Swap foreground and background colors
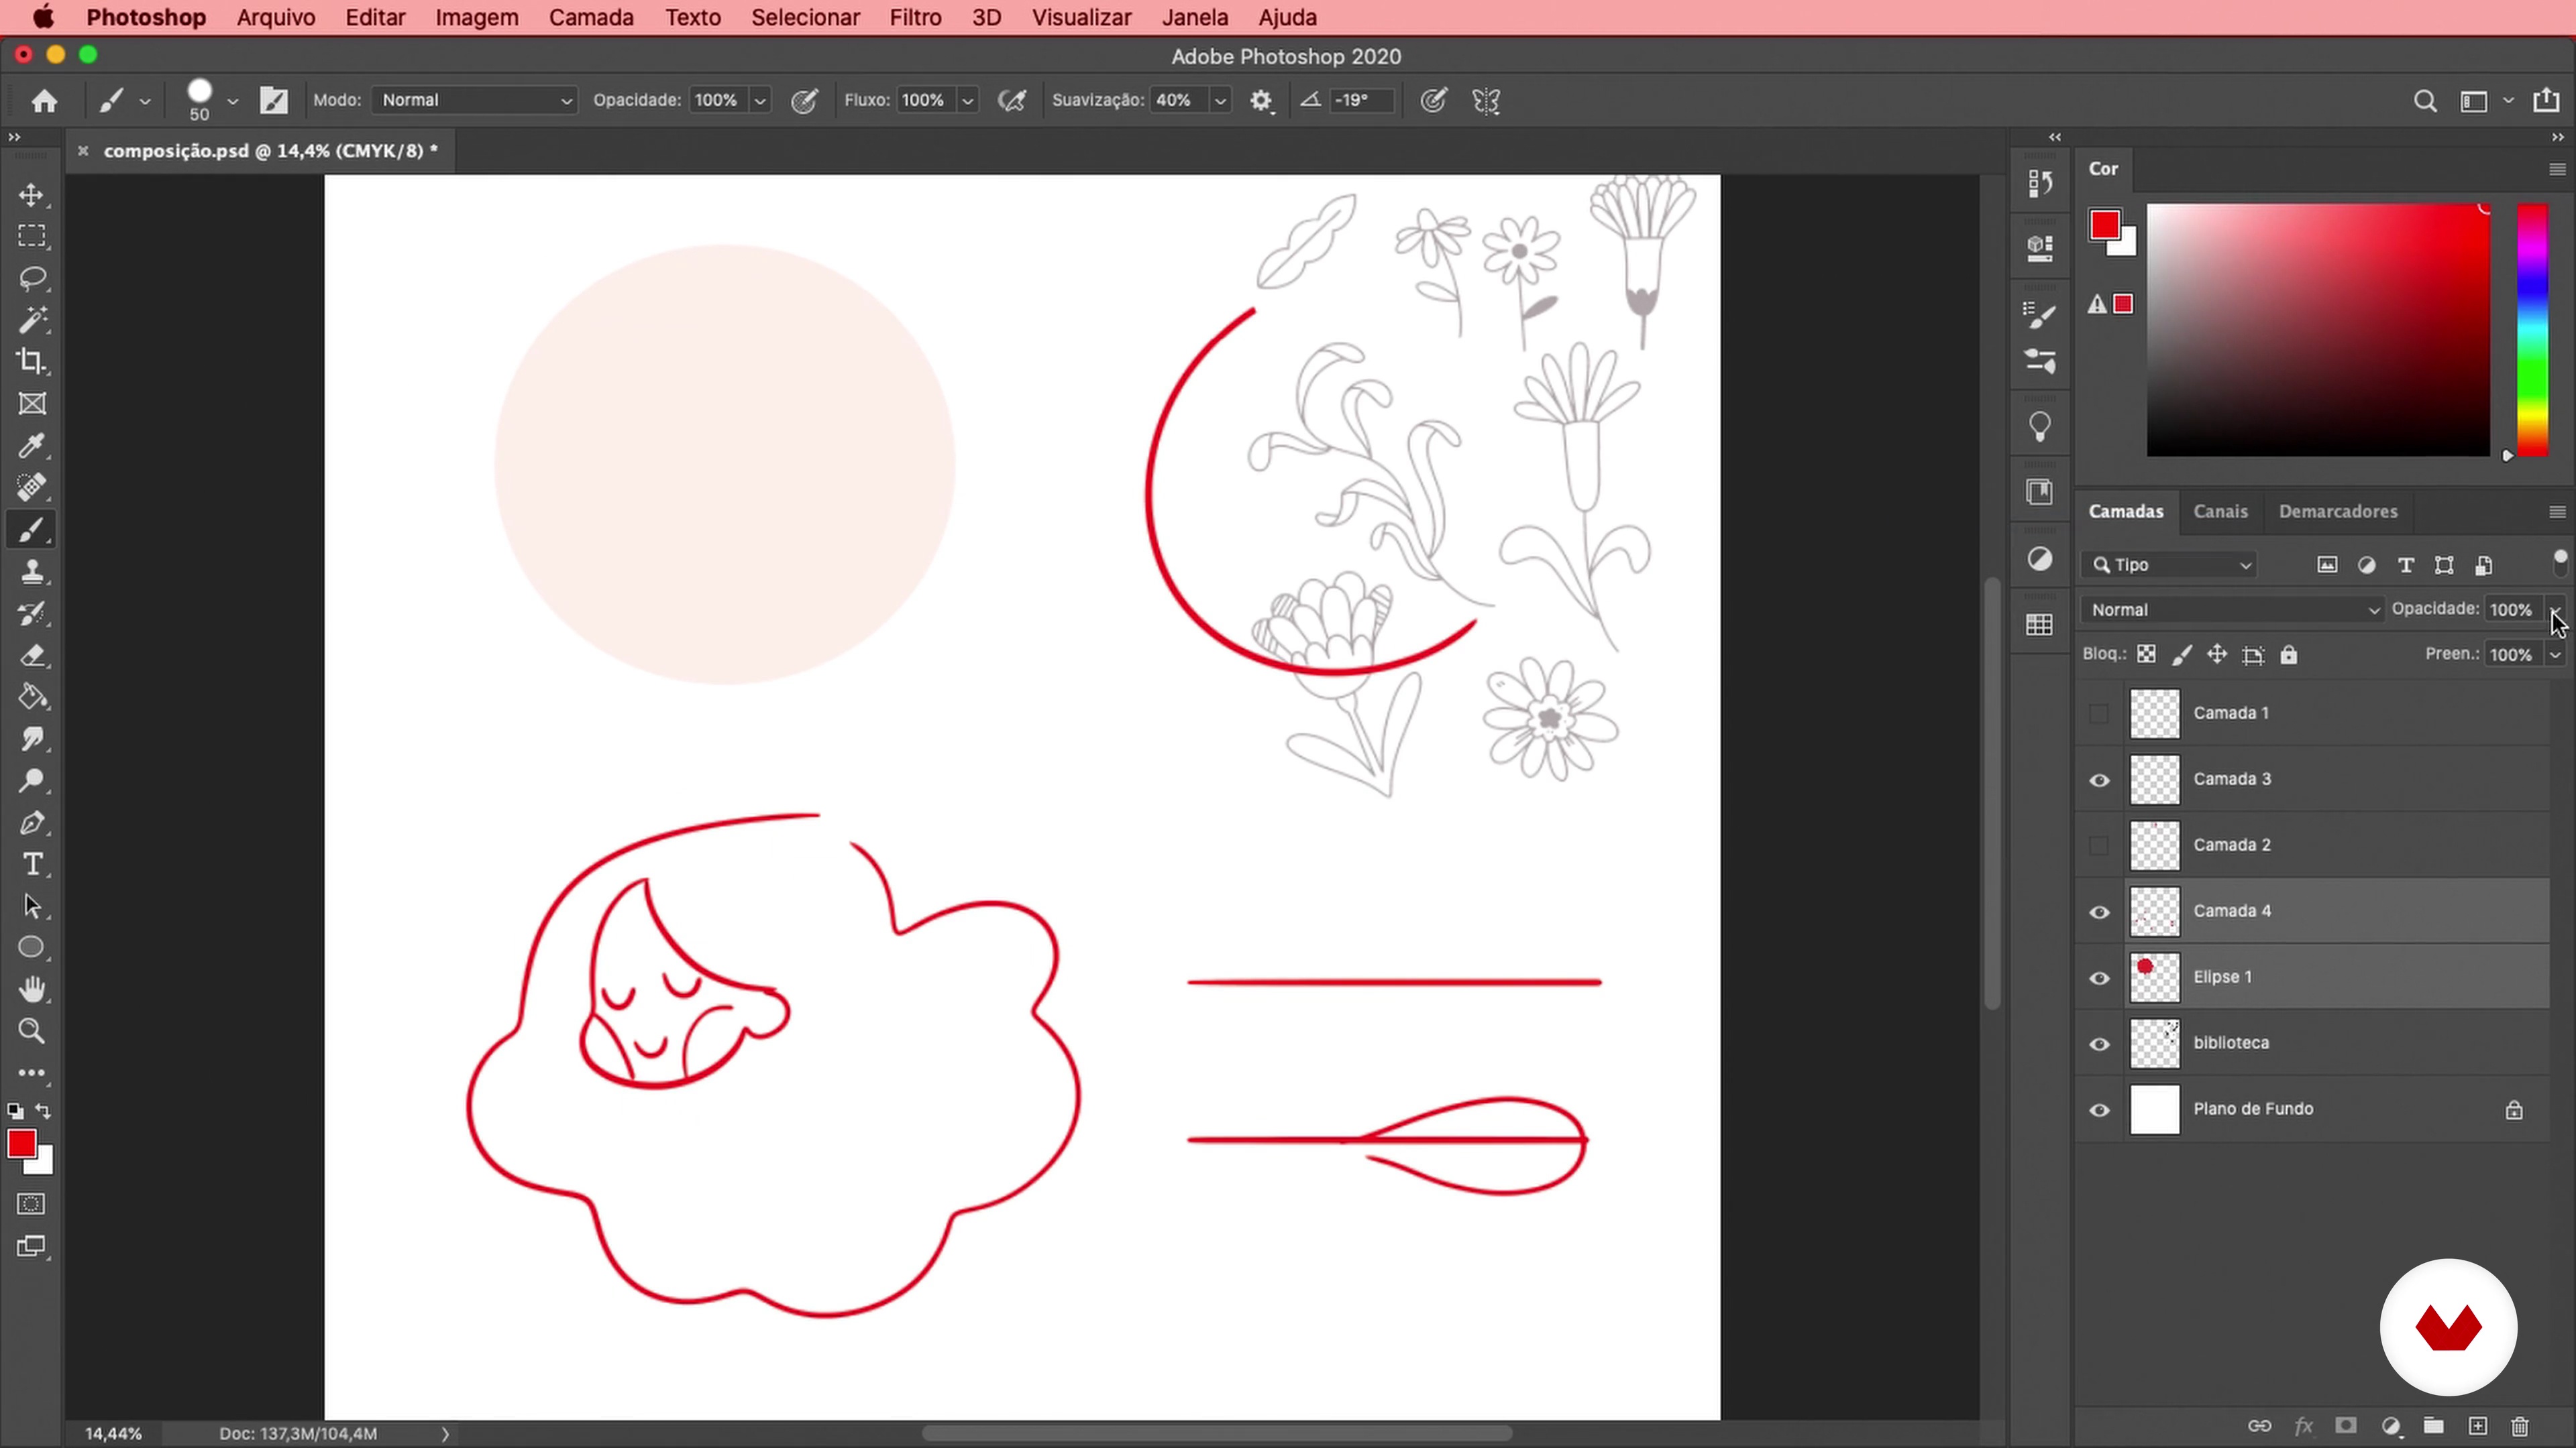The image size is (2576, 1448). click(44, 1110)
